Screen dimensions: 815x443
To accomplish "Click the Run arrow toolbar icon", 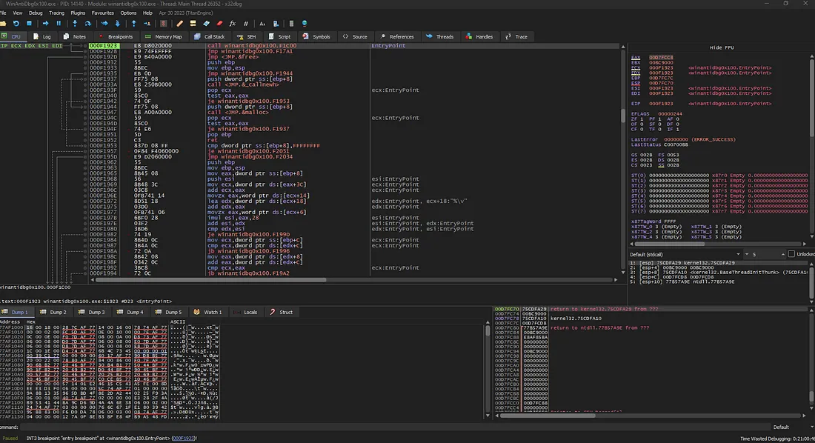I will 44,24.
